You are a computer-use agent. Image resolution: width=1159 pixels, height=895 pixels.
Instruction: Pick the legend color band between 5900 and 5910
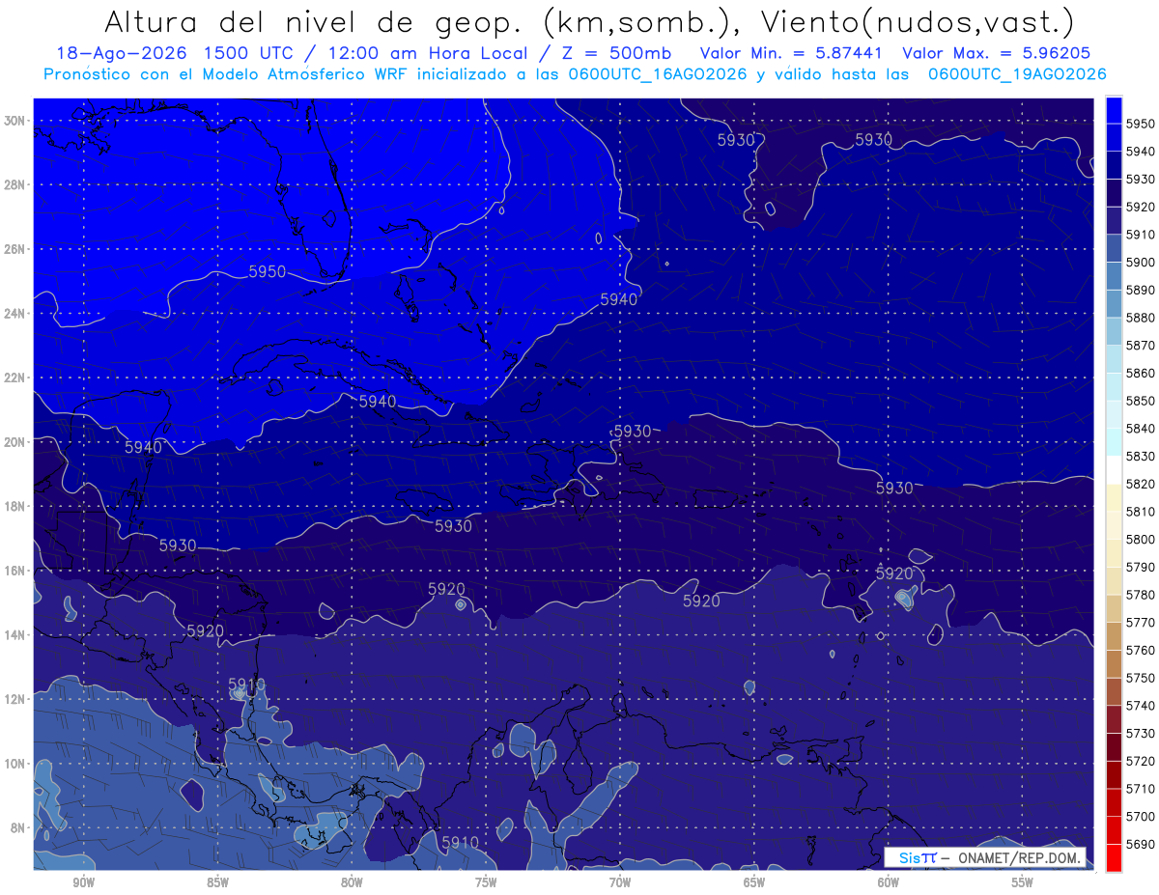point(1114,248)
